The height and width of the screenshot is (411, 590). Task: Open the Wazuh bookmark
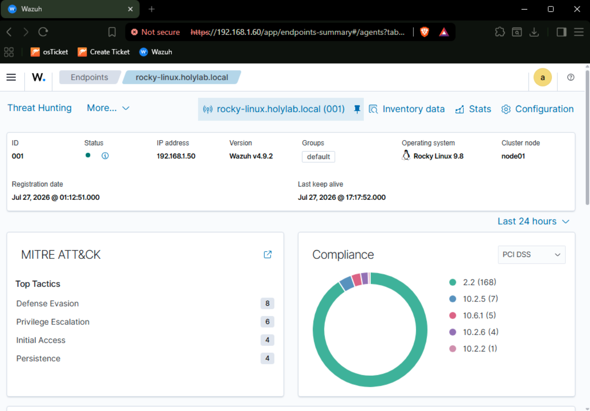[156, 52]
